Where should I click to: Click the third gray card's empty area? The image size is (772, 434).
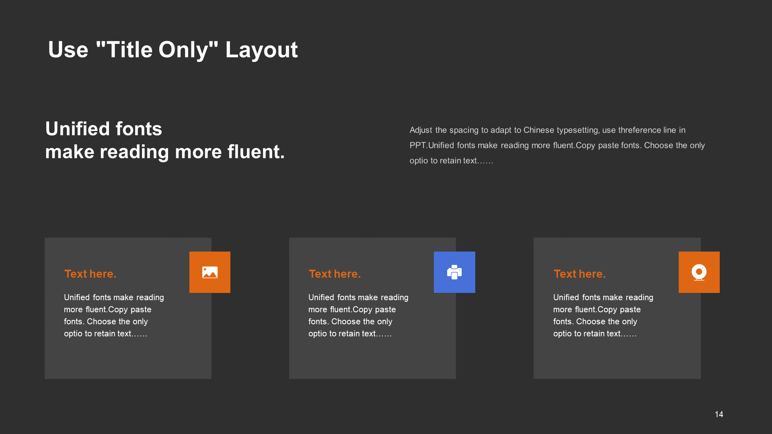617,360
